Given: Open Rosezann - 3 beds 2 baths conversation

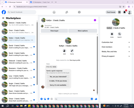Looking at the screenshot, I should pos(18,69).
